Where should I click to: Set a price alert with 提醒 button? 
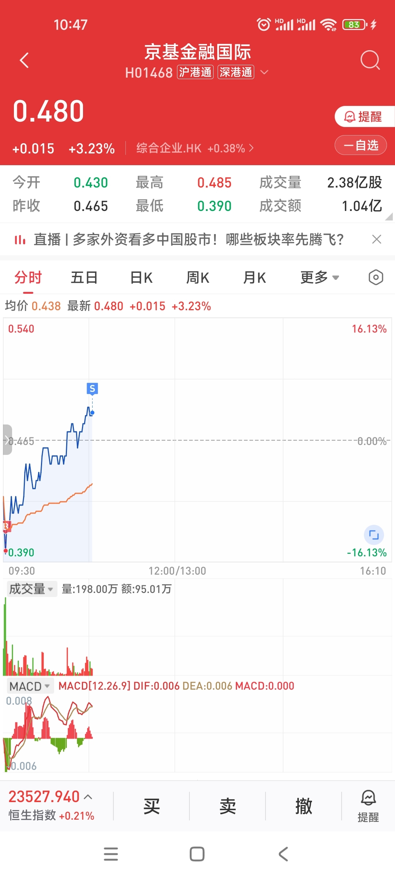(x=365, y=116)
